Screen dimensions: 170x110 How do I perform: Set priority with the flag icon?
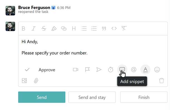[x=87, y=70]
